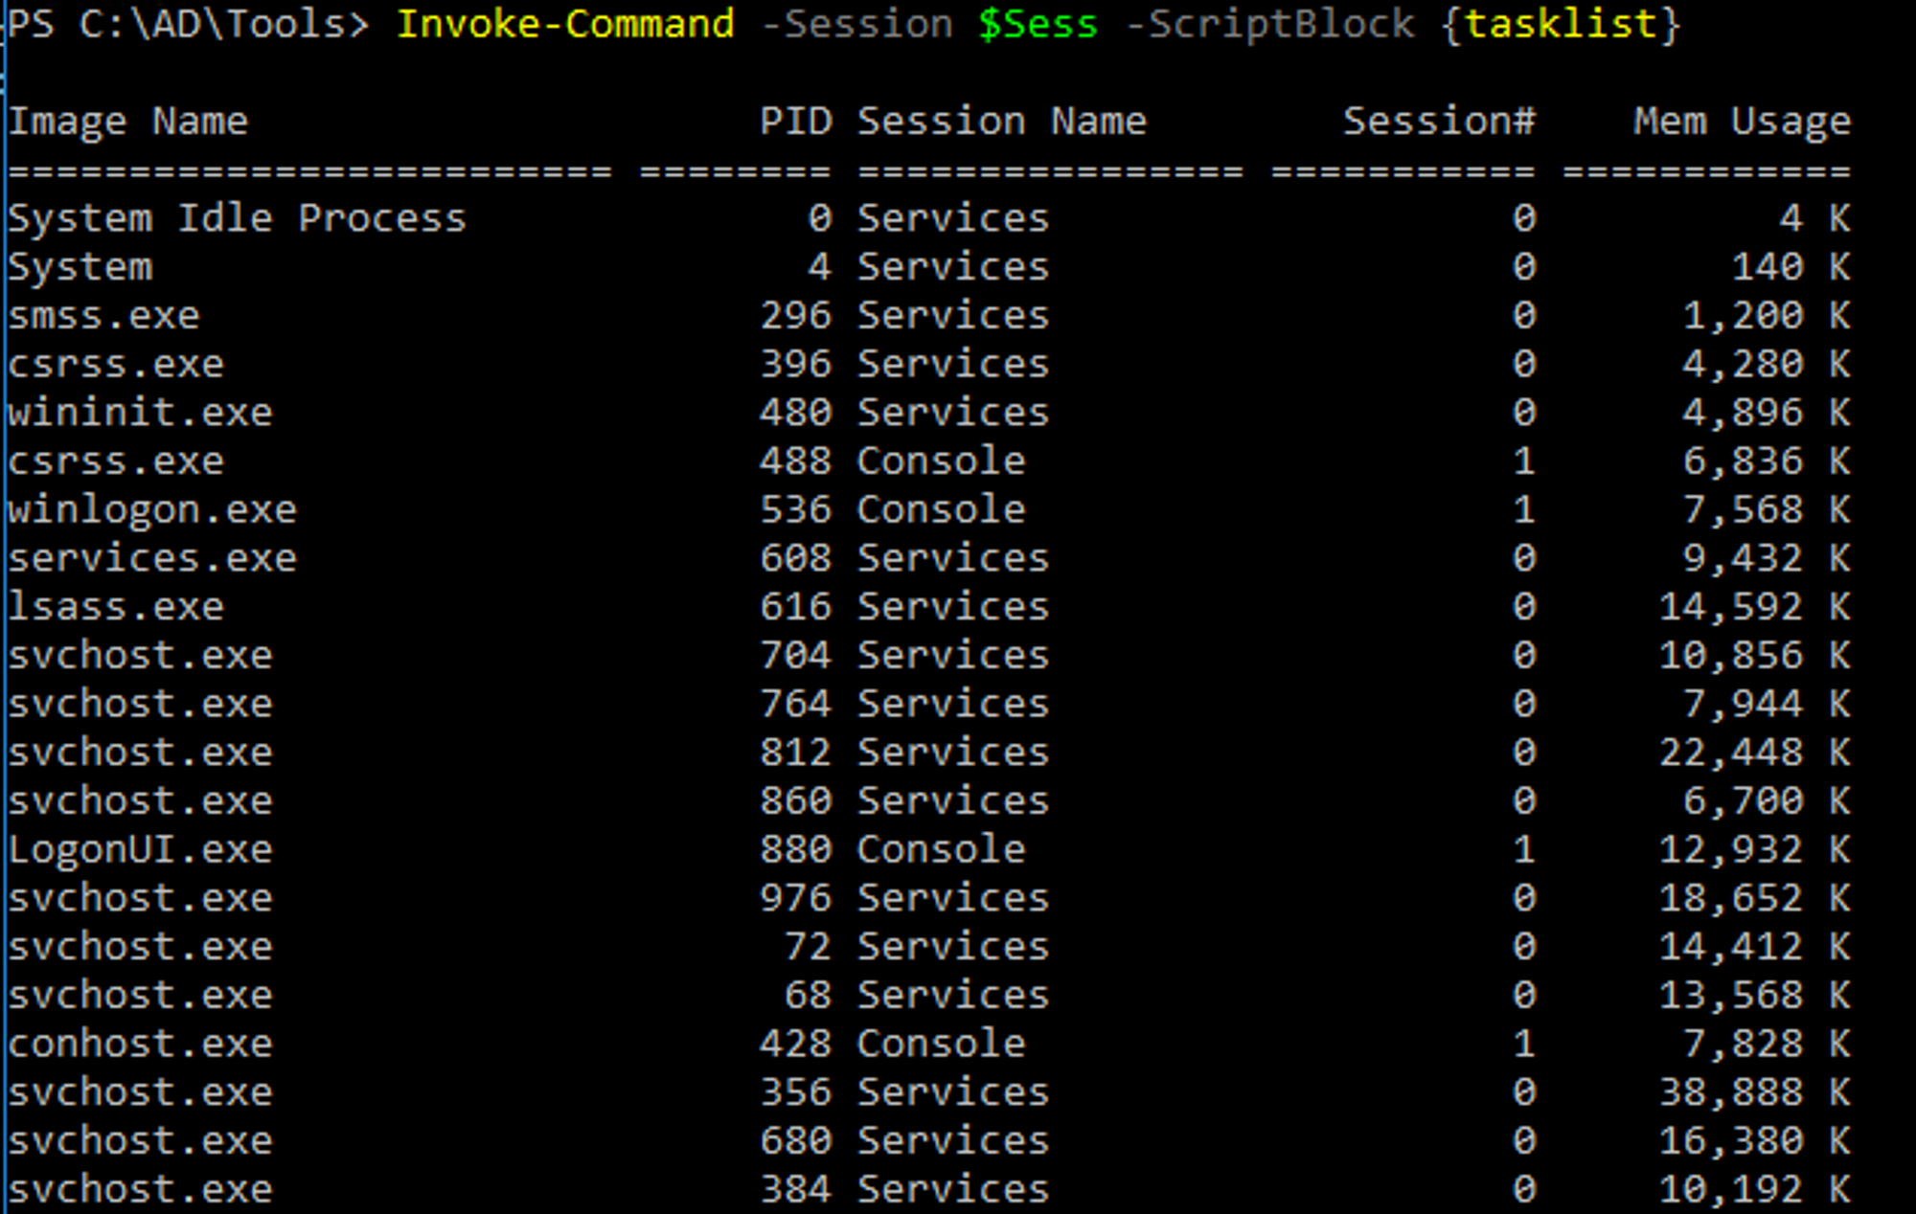Click the $Sess variable in command
Image resolution: width=1916 pixels, height=1214 pixels.
pyautogui.click(x=1038, y=24)
